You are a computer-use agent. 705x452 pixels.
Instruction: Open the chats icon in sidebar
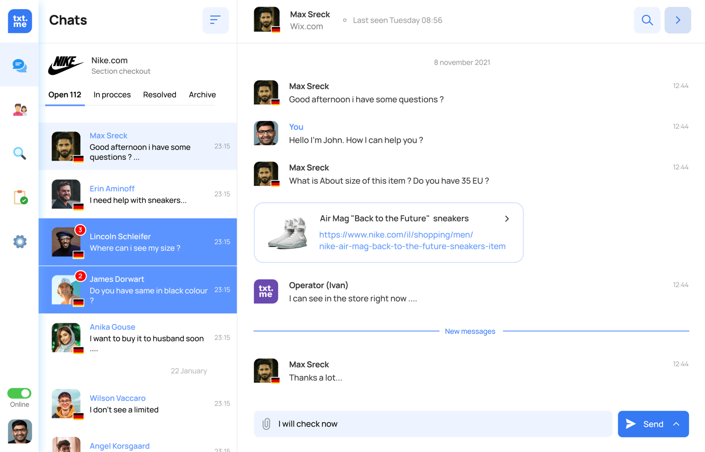click(19, 65)
